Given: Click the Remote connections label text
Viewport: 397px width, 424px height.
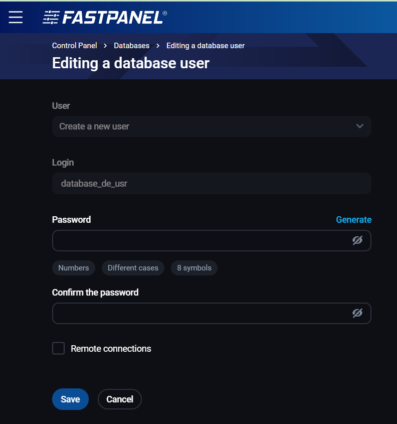Looking at the screenshot, I should 111,349.
